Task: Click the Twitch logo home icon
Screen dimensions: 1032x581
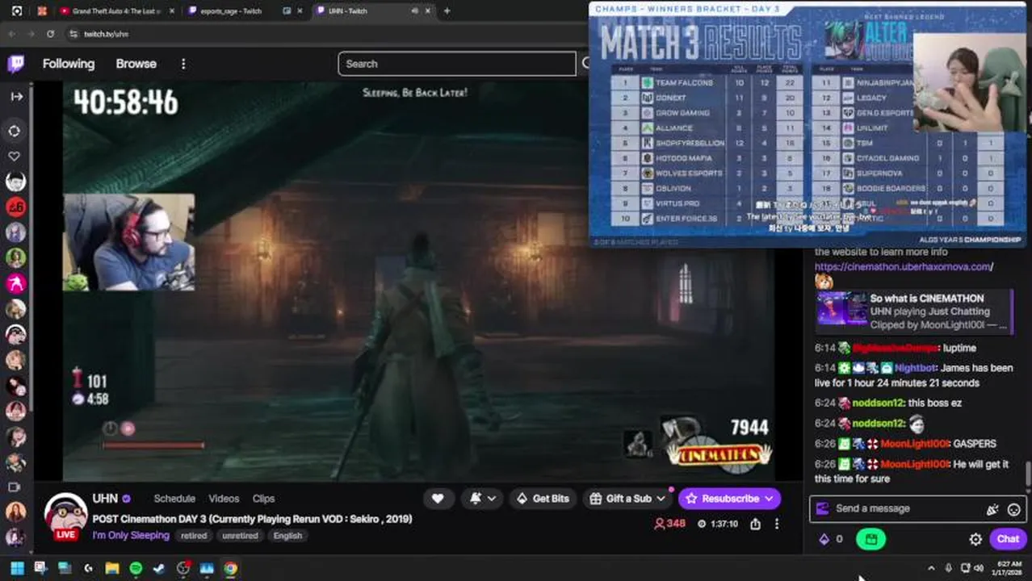Action: coord(15,64)
